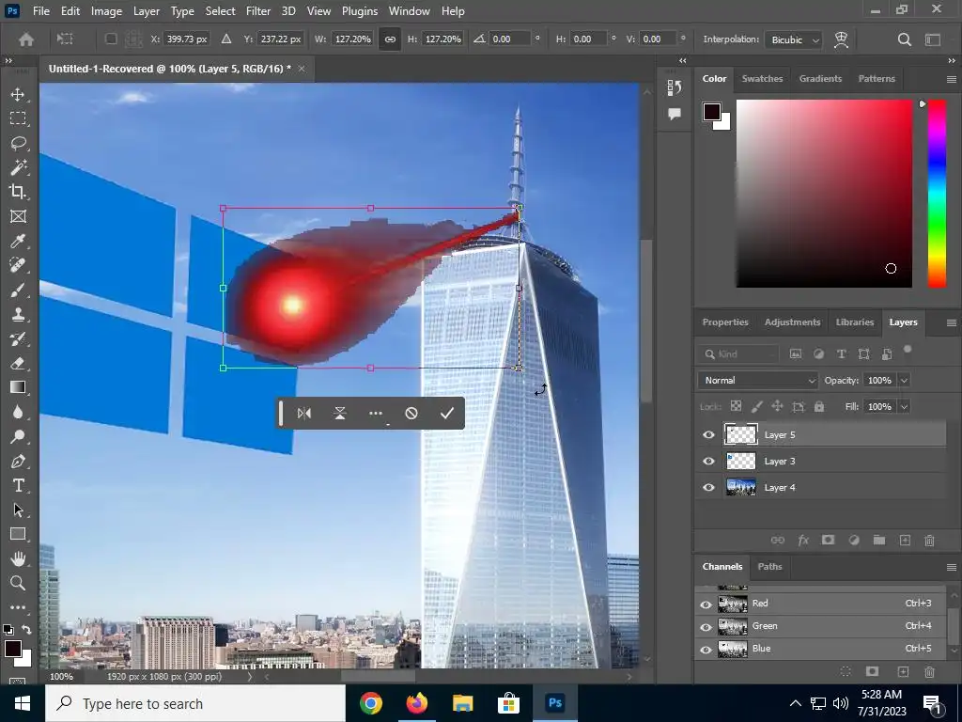Open the Opacity slider dropdown

point(904,381)
